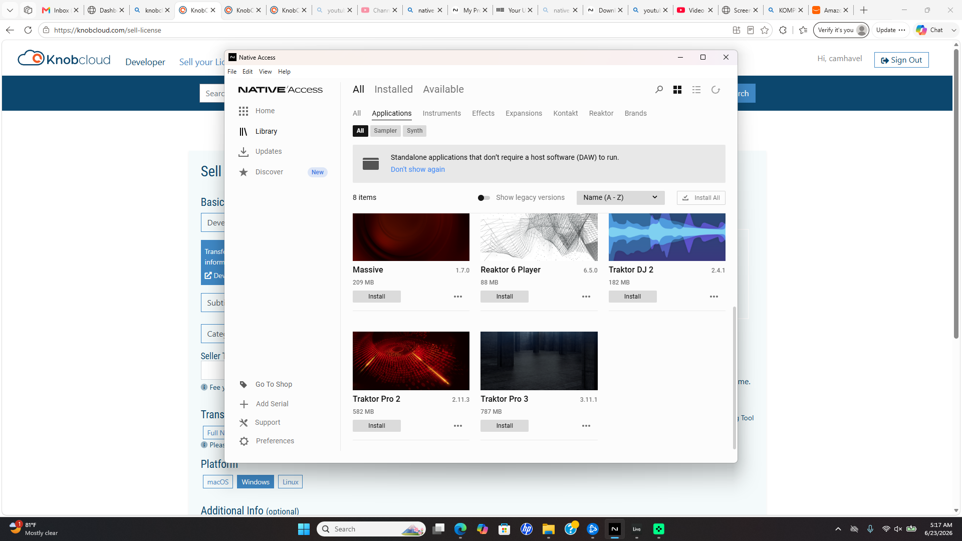Viewport: 962px width, 541px height.
Task: Open more options for Traktor Pro 3
Action: (x=586, y=426)
